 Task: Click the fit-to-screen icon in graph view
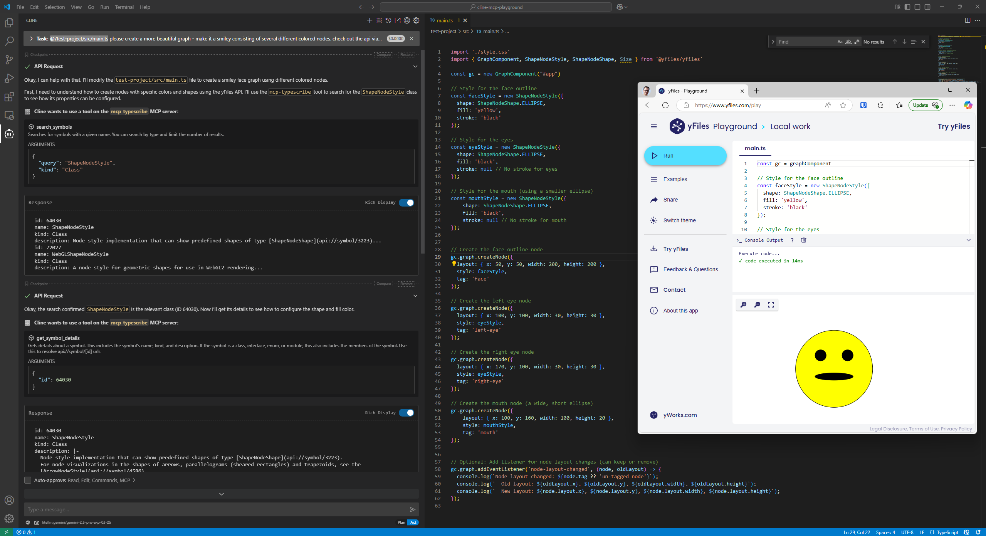point(771,305)
